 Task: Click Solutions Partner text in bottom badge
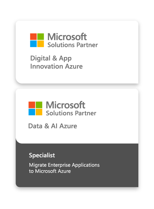pyautogui.click(x=71, y=113)
